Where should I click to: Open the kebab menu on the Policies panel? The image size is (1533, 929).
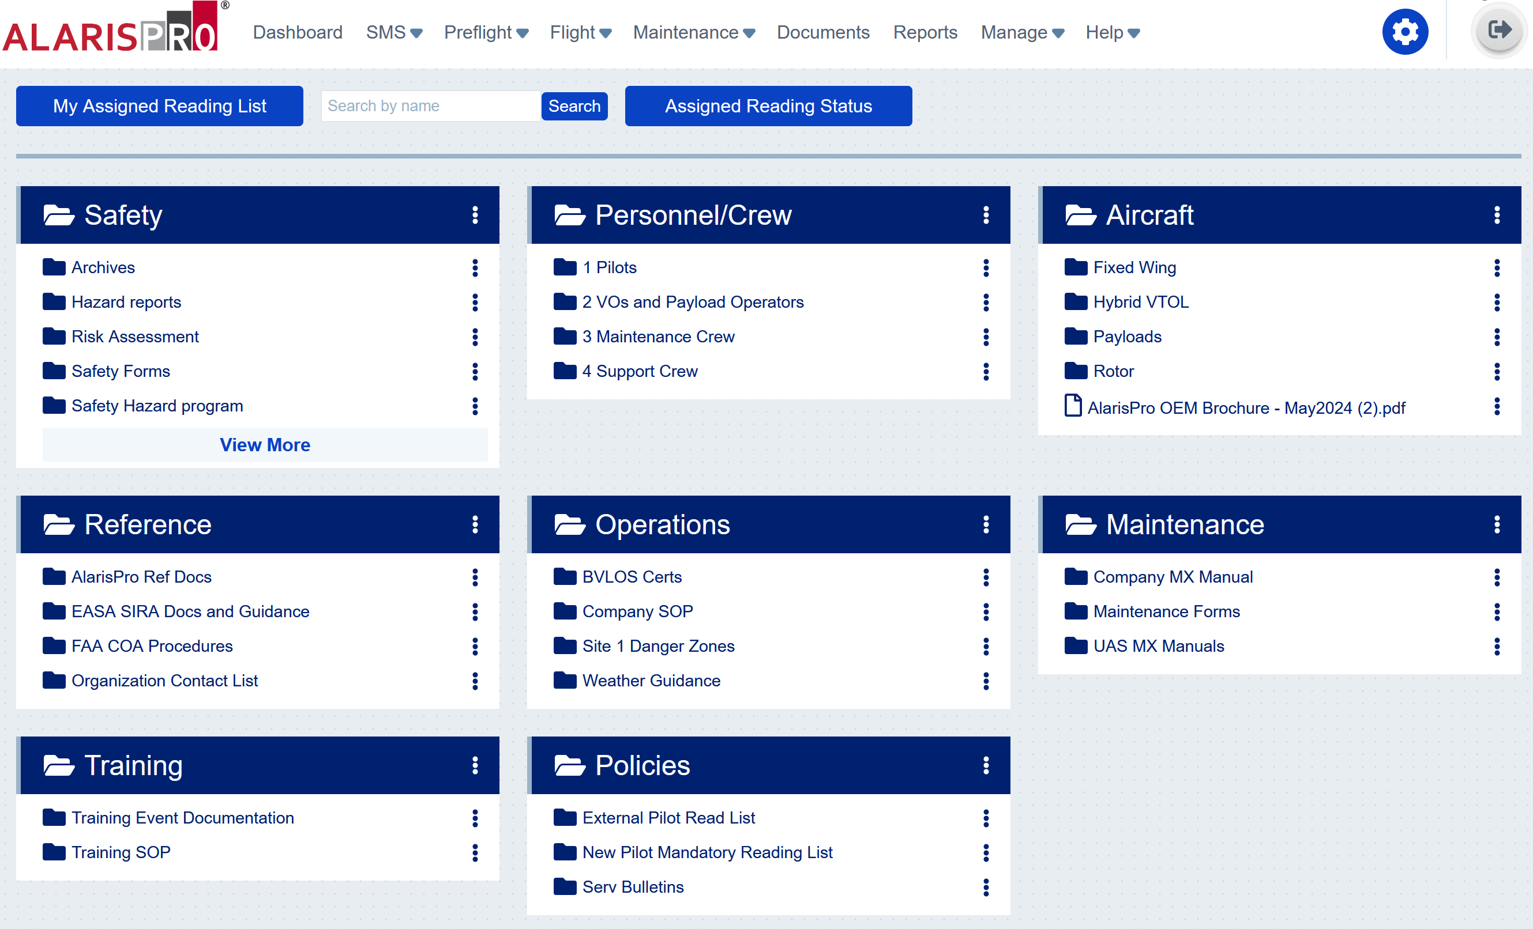point(986,765)
